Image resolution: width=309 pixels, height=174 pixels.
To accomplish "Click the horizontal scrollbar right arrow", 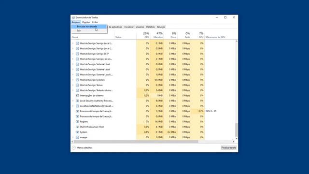I will [x=234, y=142].
